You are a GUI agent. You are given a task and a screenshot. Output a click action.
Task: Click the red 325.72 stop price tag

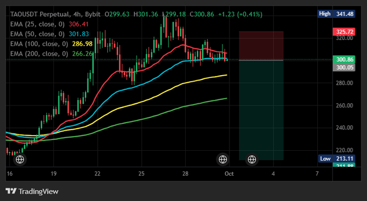click(x=344, y=32)
